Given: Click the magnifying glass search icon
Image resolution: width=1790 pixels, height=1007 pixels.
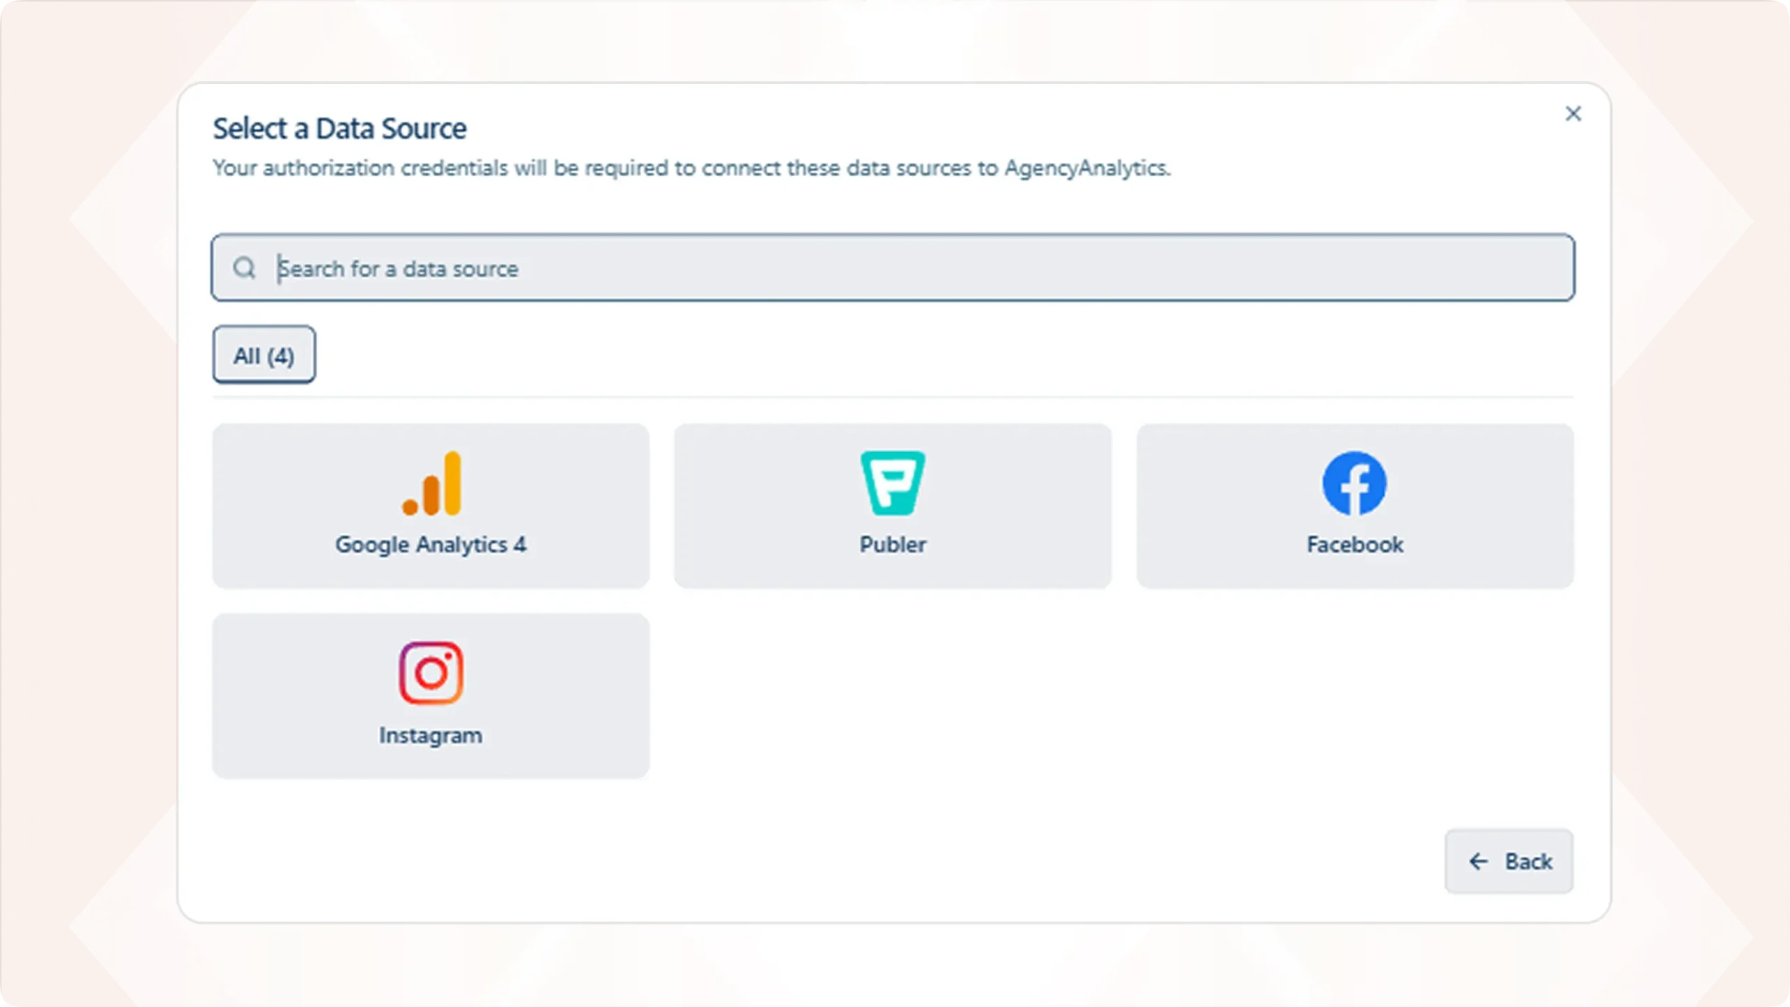Looking at the screenshot, I should (244, 268).
